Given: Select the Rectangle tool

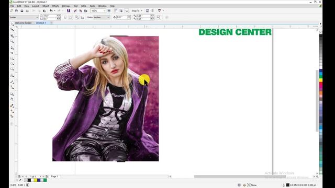Looking at the screenshot, I should tap(12, 58).
